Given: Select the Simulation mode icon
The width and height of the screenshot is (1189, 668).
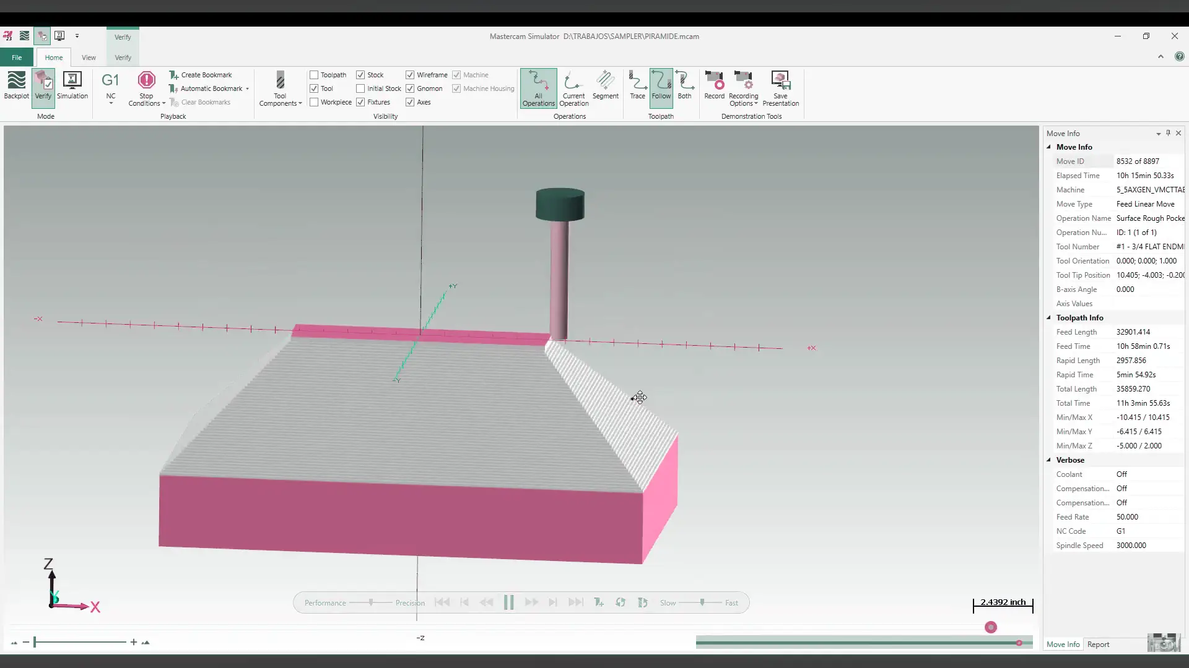Looking at the screenshot, I should [x=72, y=85].
